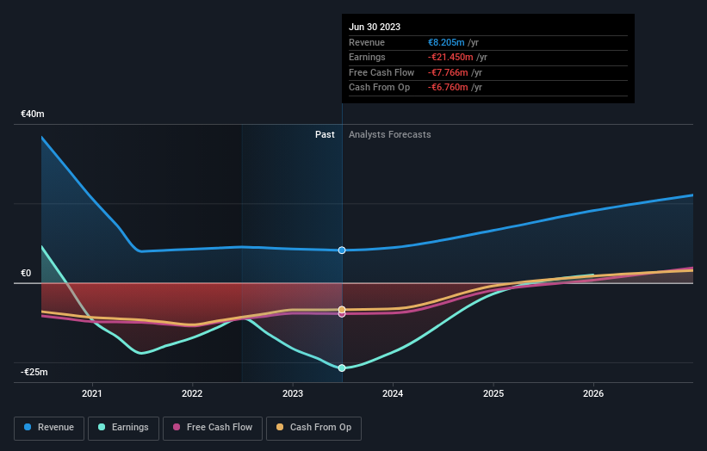Screen dimensions: 707x451
Task: Toggle the Revenue legend series
Action: [x=49, y=428]
